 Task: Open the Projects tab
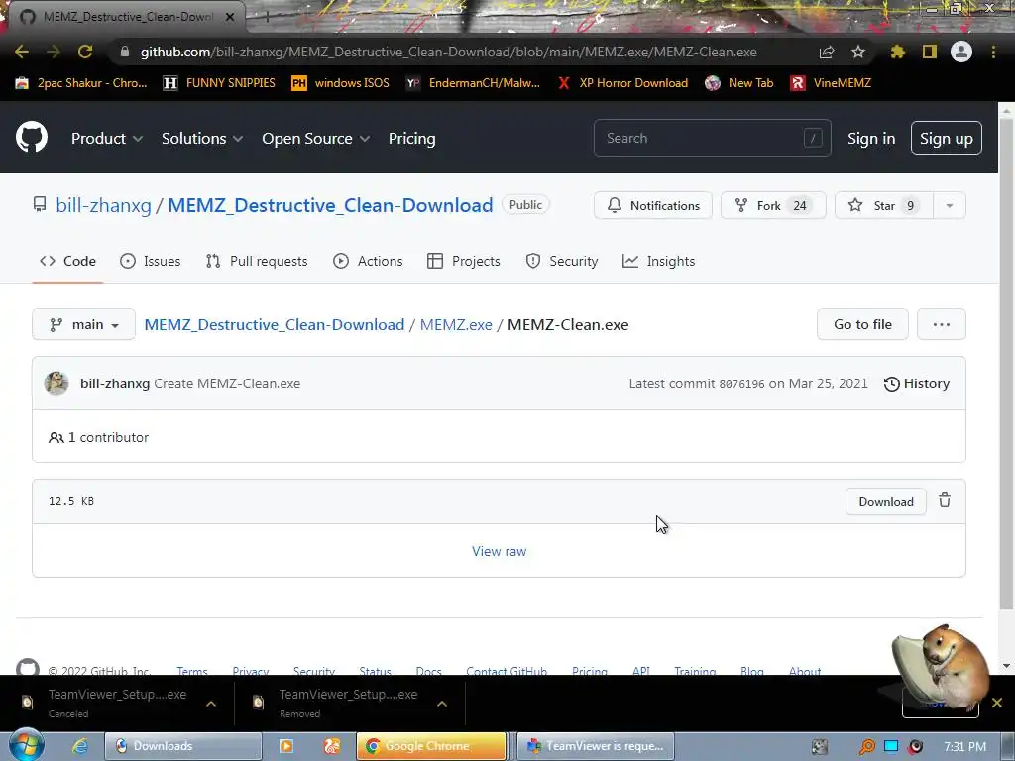(x=464, y=261)
